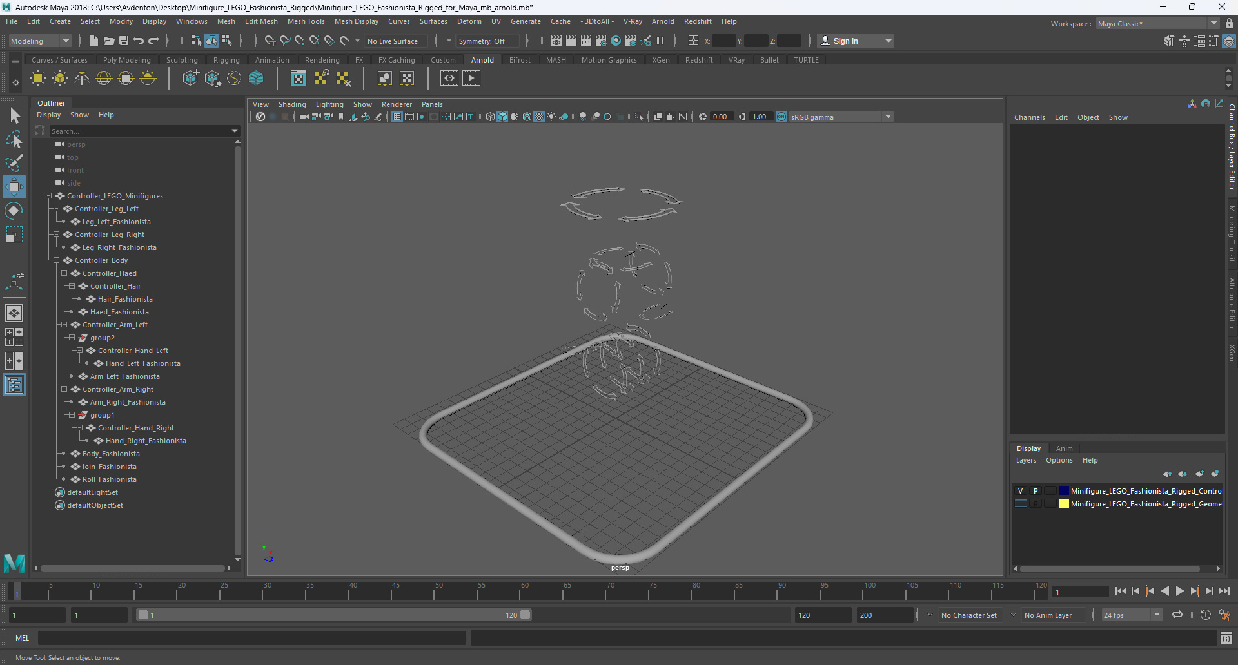The height and width of the screenshot is (665, 1238).
Task: Click the yellow Geometry layer color swatch
Action: pyautogui.click(x=1064, y=504)
